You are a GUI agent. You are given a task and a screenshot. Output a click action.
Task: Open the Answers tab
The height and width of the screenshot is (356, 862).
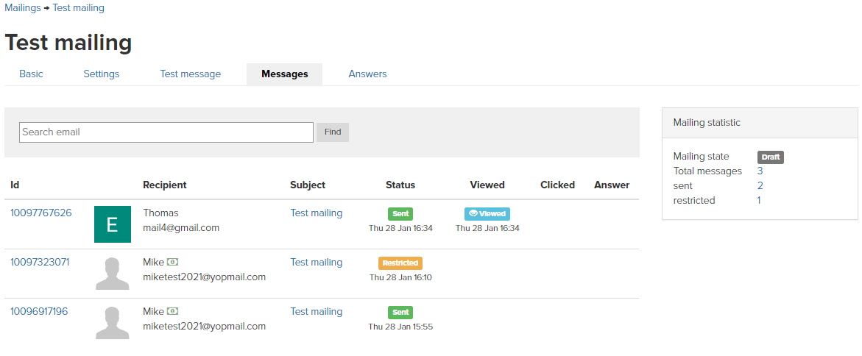[x=367, y=74]
